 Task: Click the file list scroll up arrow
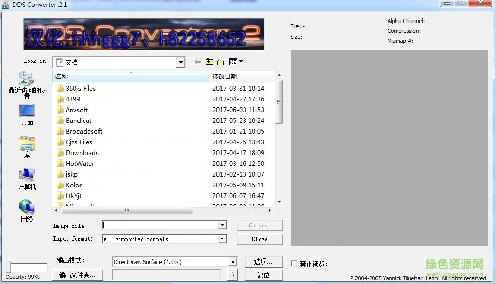pyautogui.click(x=279, y=75)
